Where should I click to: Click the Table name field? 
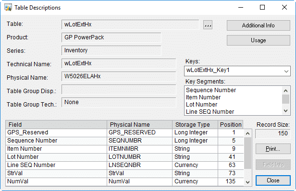click(130, 24)
